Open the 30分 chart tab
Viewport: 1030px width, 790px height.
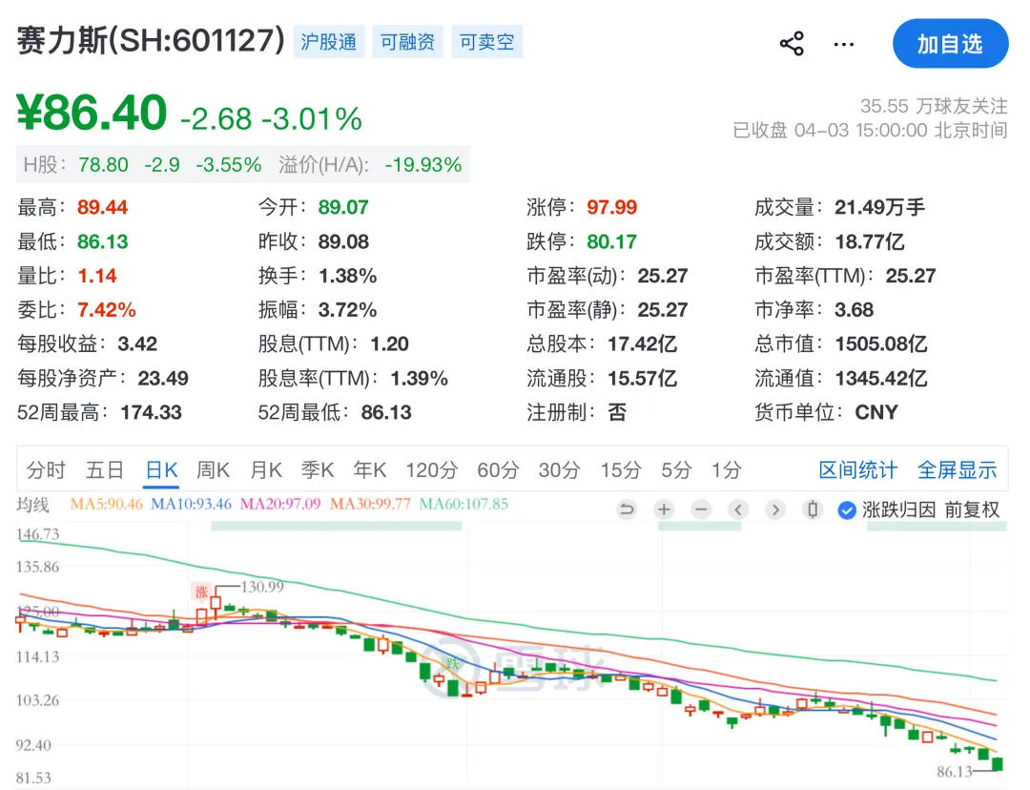tap(560, 470)
